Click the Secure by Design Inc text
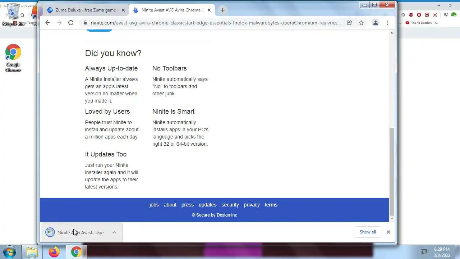 [x=214, y=215]
